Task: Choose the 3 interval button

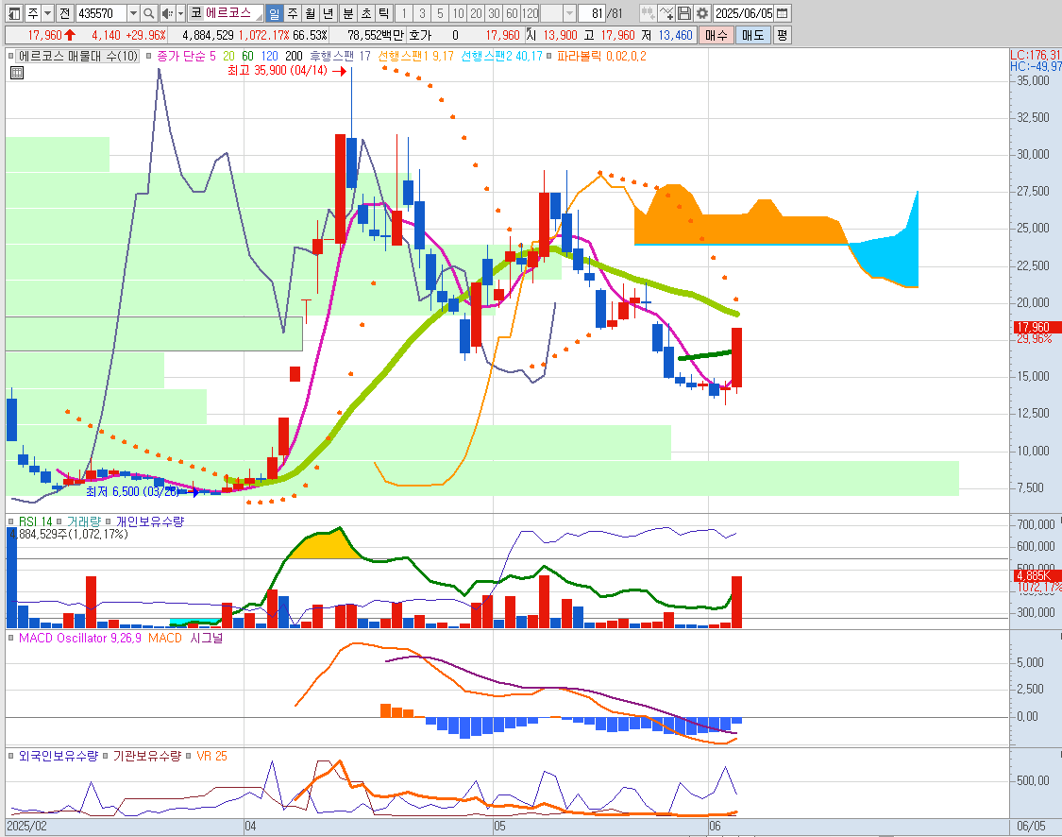Action: [422, 13]
